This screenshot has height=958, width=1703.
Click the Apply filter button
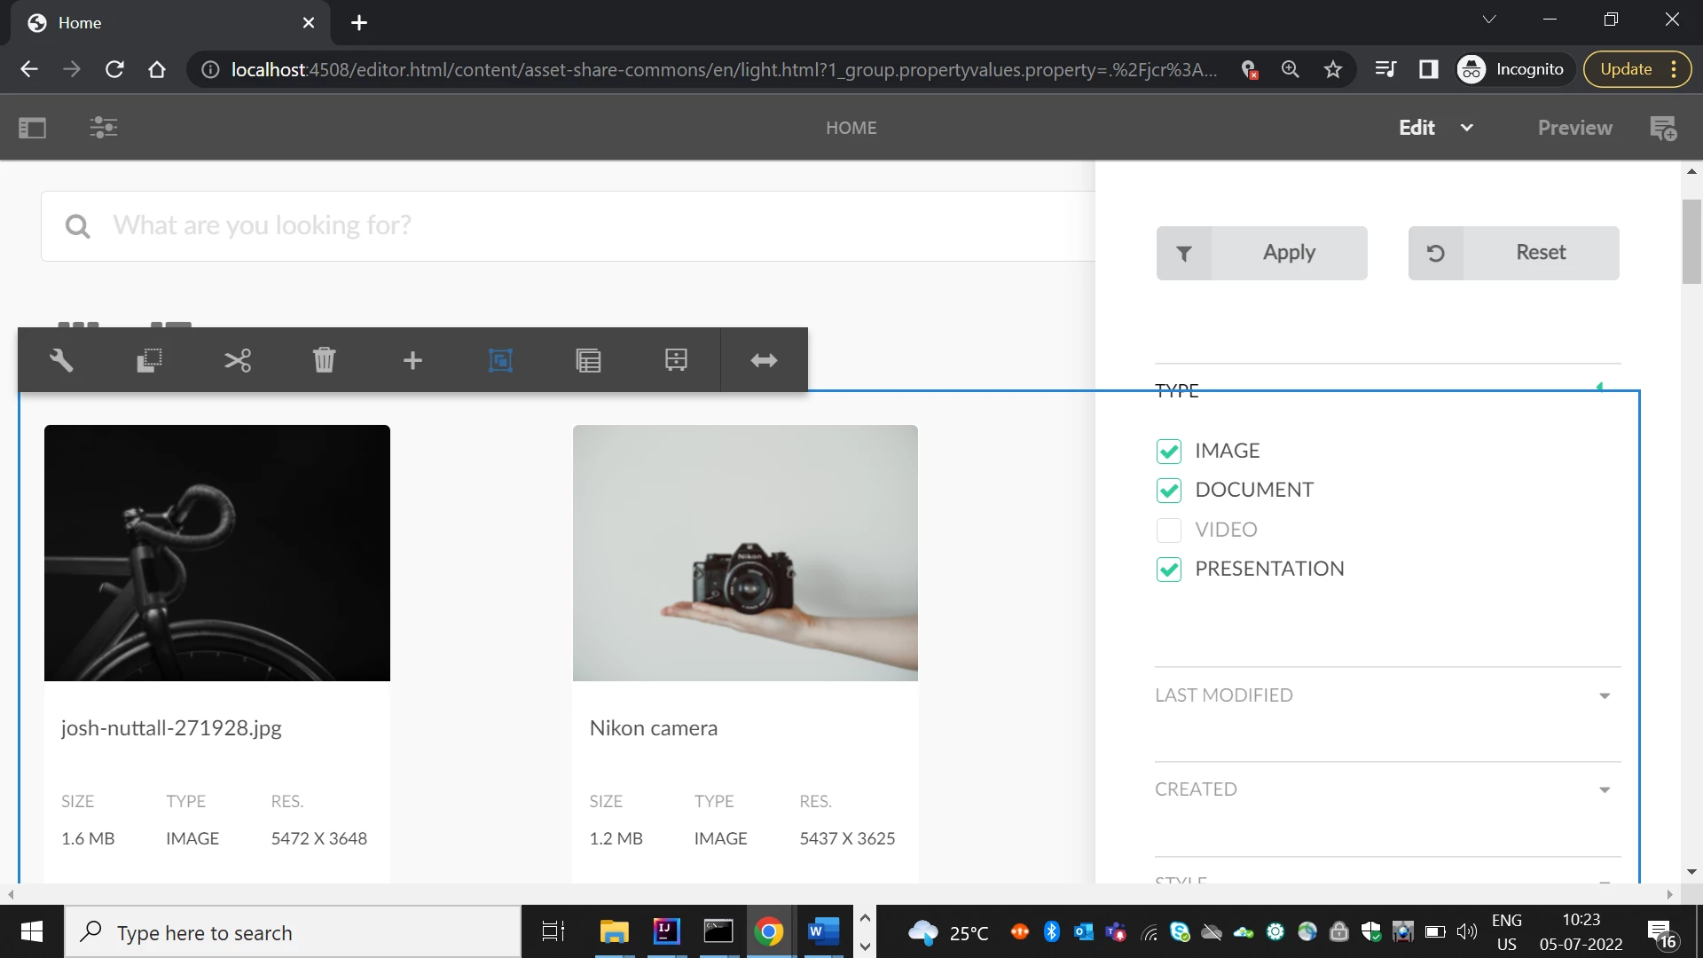coord(1261,253)
